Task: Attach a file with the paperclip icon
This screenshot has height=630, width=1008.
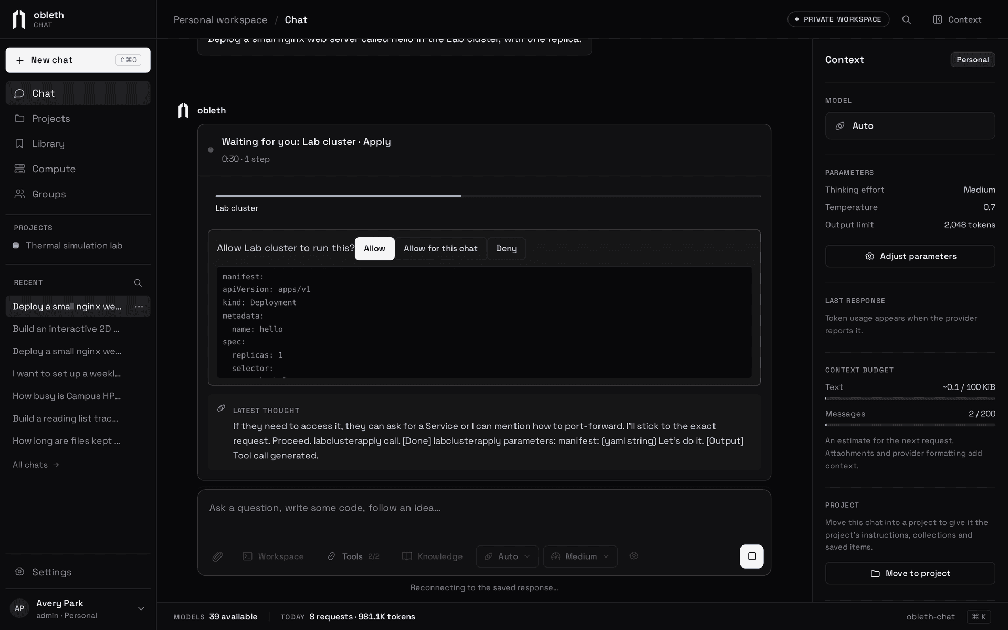Action: (x=217, y=556)
